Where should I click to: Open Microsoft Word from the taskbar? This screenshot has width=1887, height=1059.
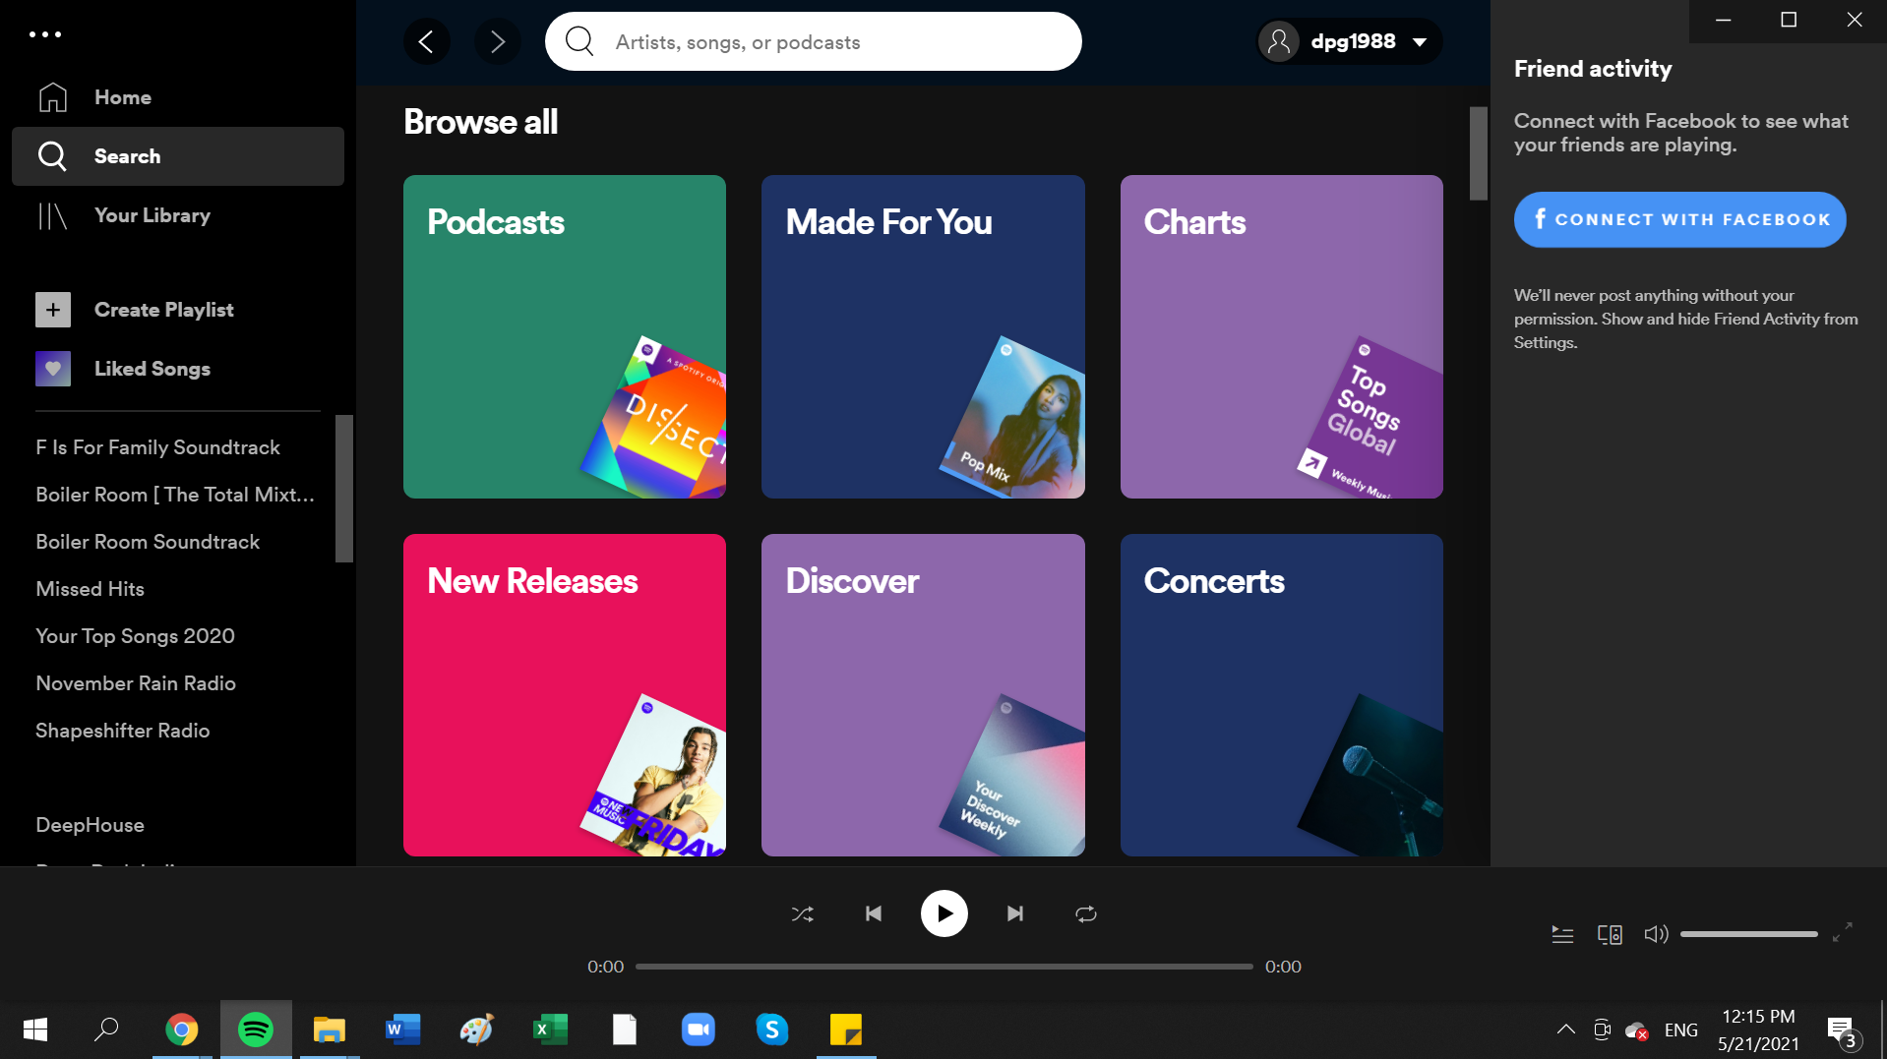click(x=403, y=1030)
